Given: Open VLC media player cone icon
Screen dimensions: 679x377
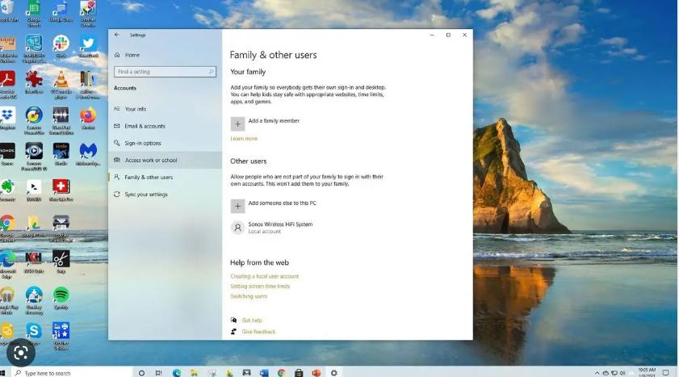Looking at the screenshot, I should click(61, 85).
